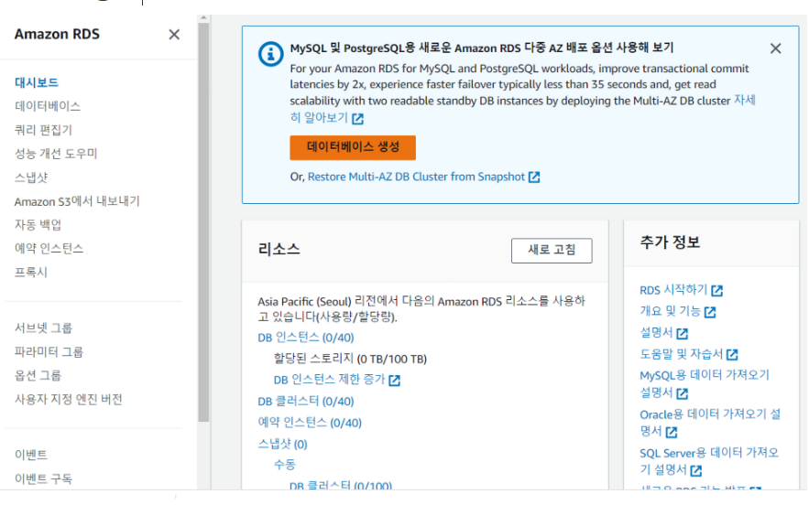Open 성능 개선 도우미 in the sidebar
This screenshot has width=809, height=505.
coord(56,154)
